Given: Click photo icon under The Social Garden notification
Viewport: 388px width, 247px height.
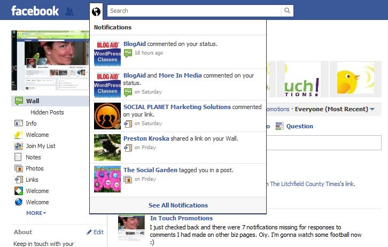Looking at the screenshot, I should coord(128,179).
